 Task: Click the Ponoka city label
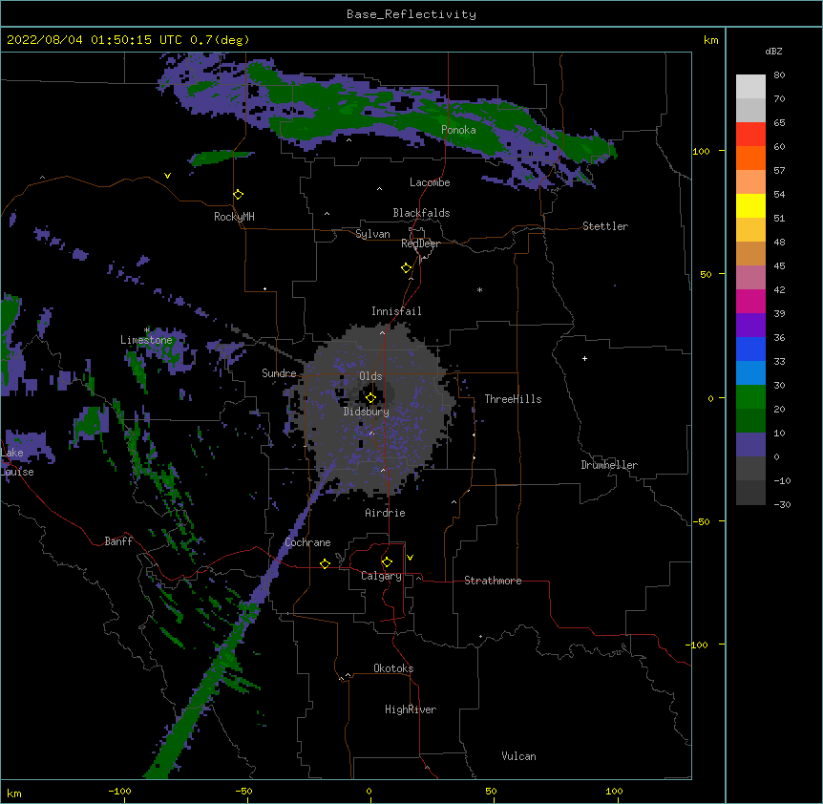458,130
